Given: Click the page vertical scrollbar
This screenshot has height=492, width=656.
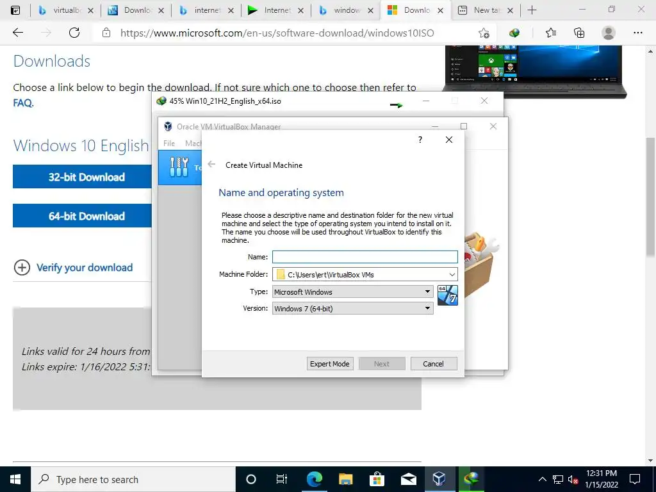Looking at the screenshot, I should [x=651, y=197].
